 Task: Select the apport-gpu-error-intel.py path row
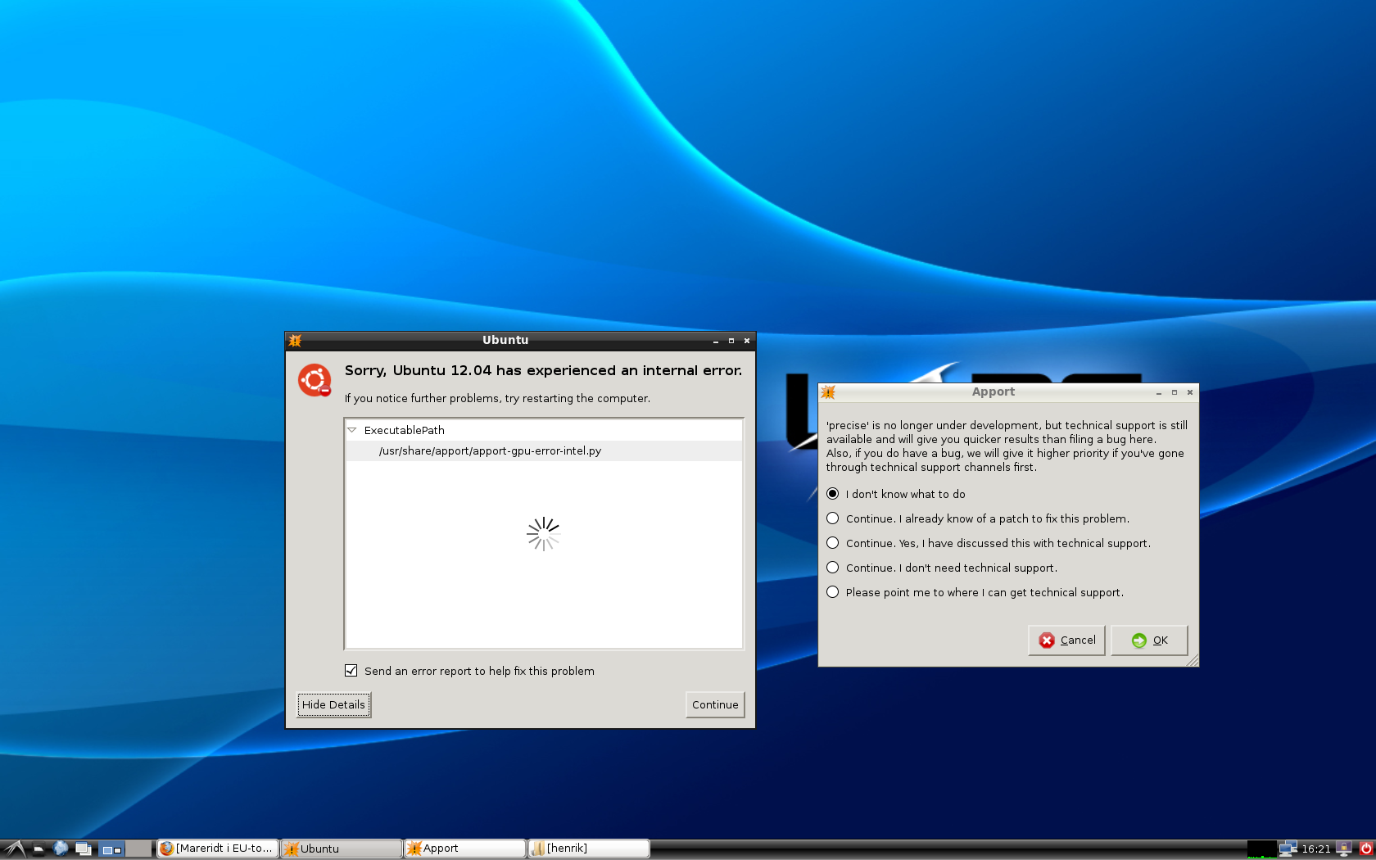point(544,450)
